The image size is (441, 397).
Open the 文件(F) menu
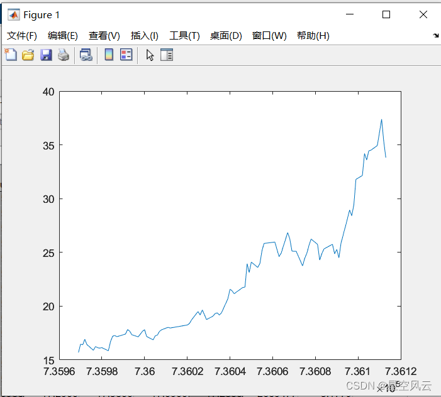(22, 36)
